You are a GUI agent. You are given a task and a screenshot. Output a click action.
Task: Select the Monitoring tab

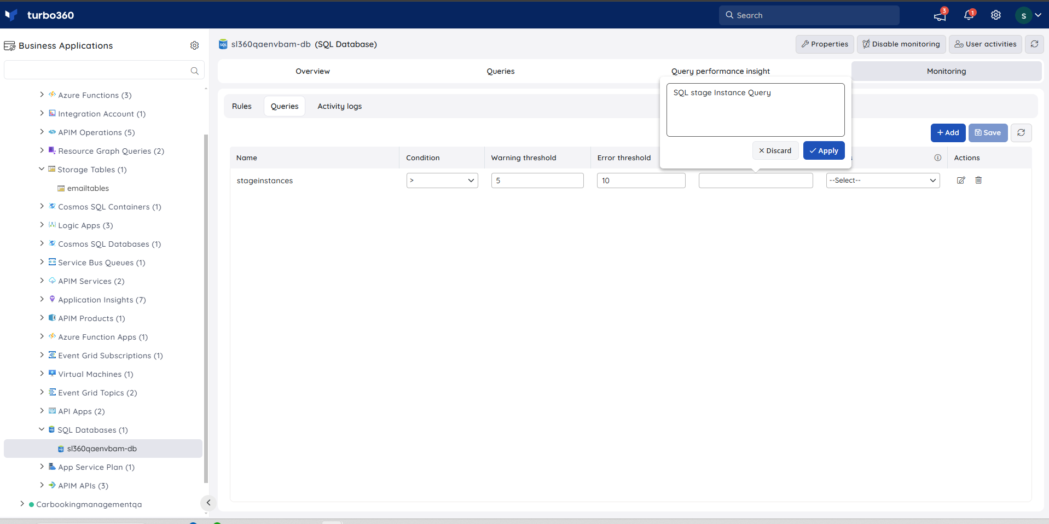(x=946, y=71)
